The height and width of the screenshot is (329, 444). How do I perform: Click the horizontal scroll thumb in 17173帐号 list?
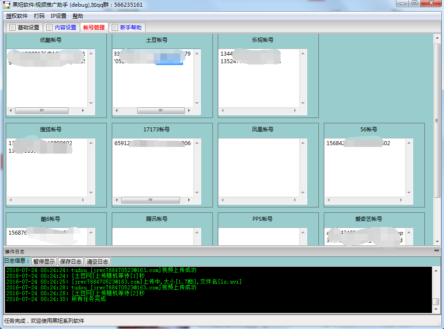pyautogui.click(x=151, y=200)
